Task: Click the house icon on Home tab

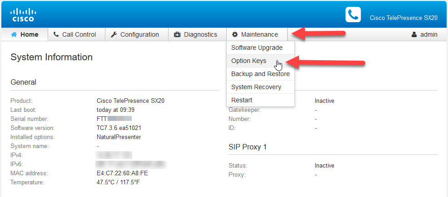Action: click(x=14, y=34)
